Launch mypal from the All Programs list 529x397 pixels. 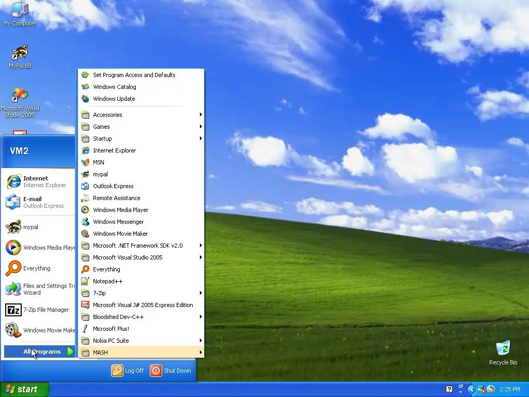click(141, 174)
